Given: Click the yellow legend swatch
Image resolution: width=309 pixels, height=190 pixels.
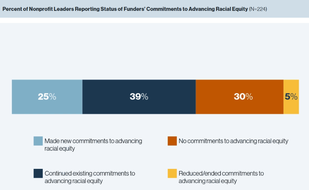Looking at the screenshot, I should [172, 174].
